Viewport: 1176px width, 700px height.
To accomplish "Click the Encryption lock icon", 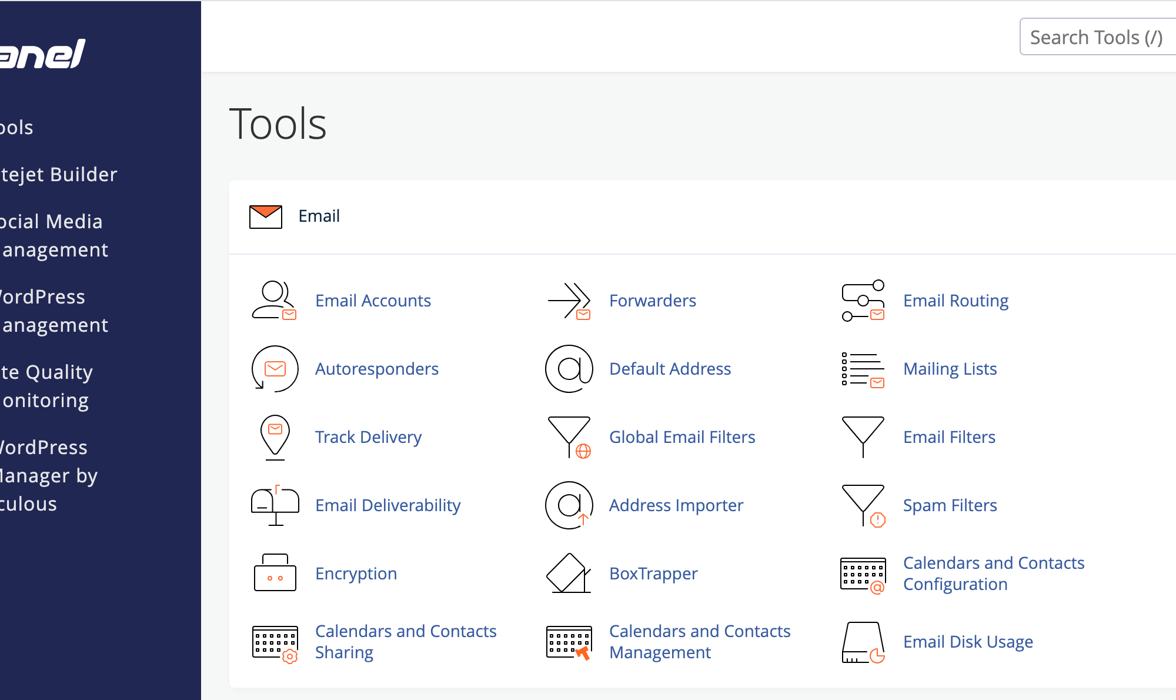I will pyautogui.click(x=275, y=572).
